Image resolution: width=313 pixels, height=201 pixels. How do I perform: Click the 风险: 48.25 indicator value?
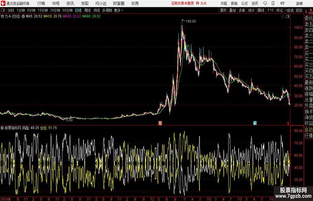31,128
